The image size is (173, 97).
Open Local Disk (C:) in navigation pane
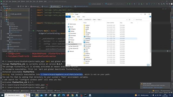pos(74,44)
